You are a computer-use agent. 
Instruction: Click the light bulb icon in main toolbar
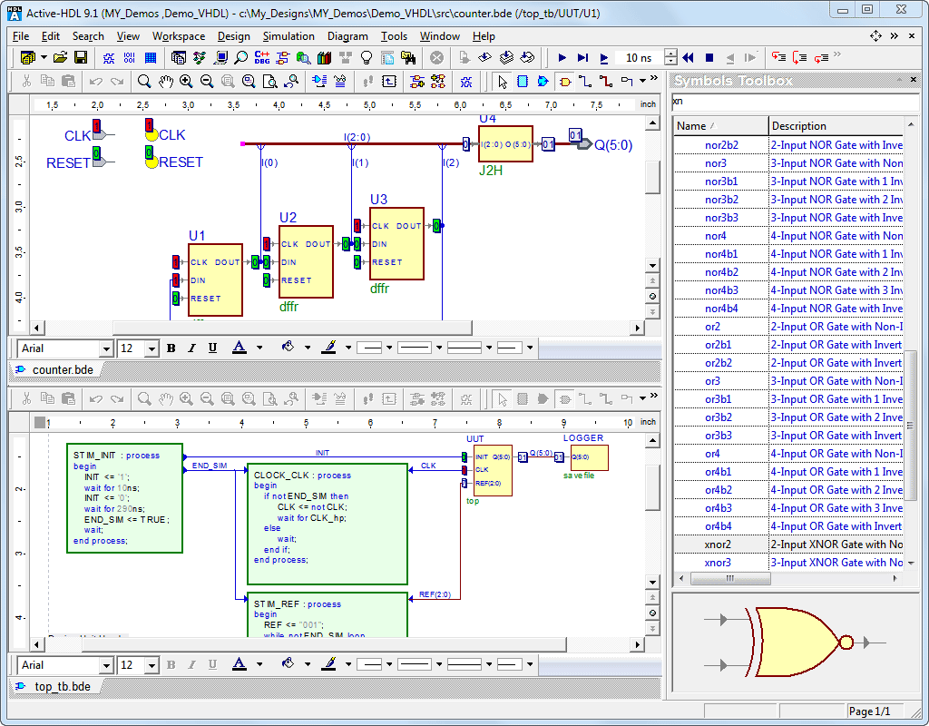click(367, 57)
